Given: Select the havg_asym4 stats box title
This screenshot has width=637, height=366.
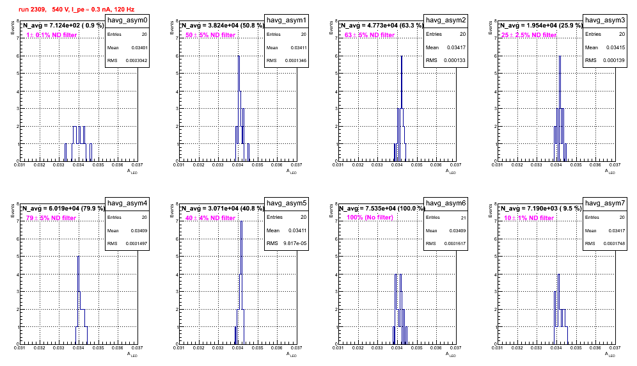Looking at the screenshot, I should click(127, 203).
